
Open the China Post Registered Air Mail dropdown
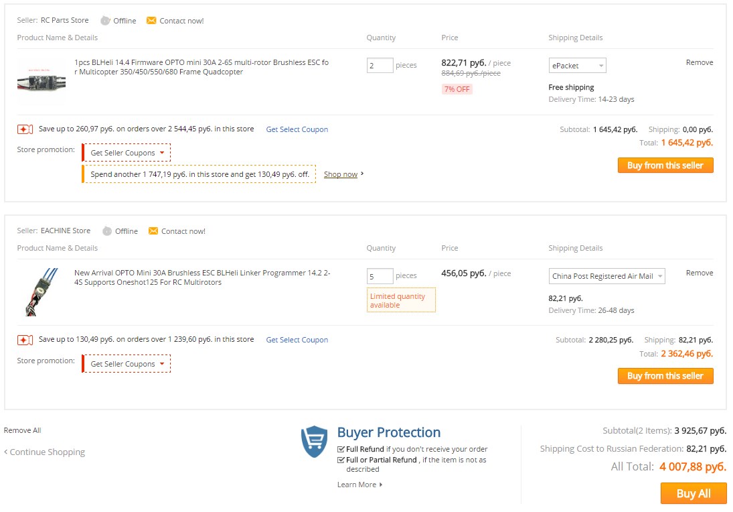(606, 276)
